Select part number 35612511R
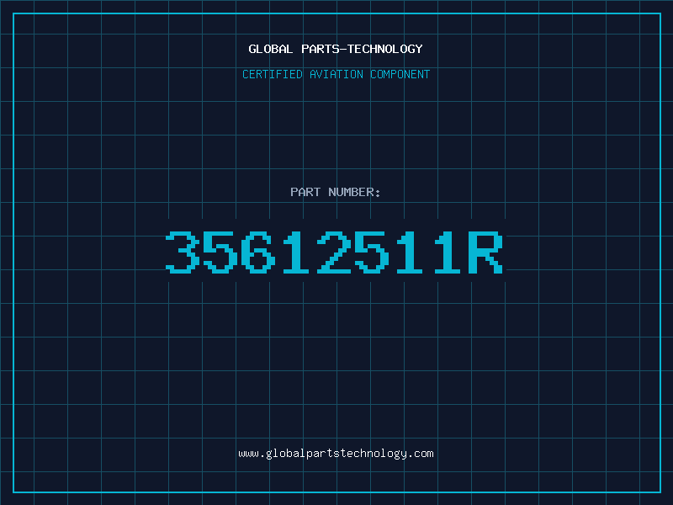The width and height of the screenshot is (673, 505). click(x=334, y=252)
